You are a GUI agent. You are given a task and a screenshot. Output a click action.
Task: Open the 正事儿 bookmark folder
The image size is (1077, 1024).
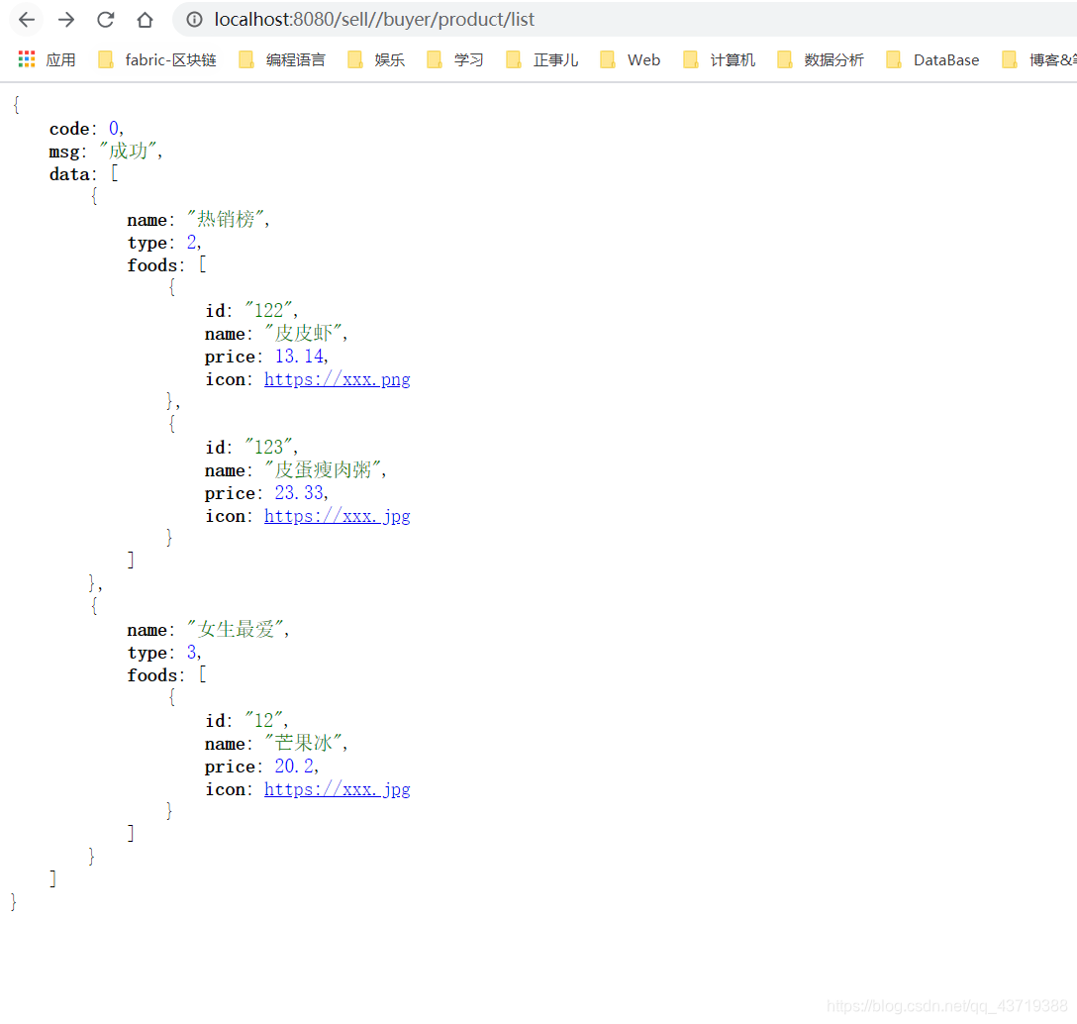[x=542, y=59]
